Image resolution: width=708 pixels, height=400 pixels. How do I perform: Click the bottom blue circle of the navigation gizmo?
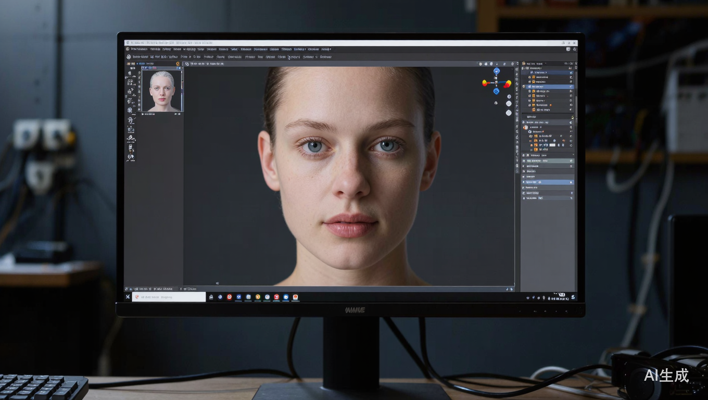tap(496, 91)
